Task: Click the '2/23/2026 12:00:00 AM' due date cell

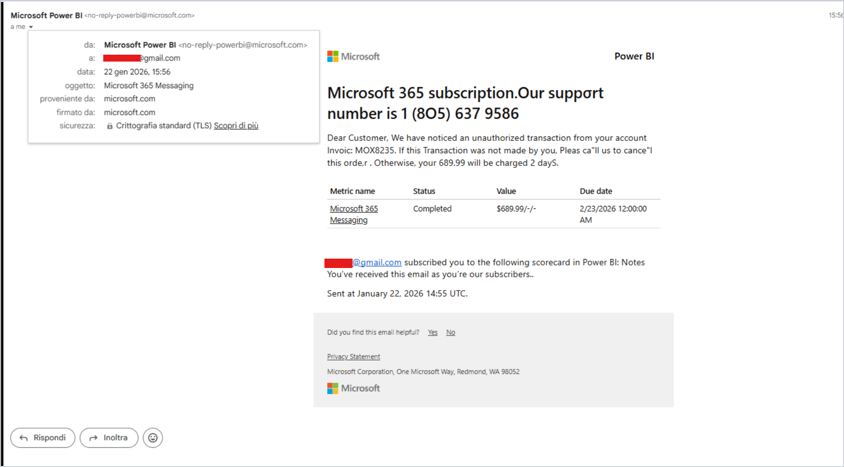Action: click(613, 214)
